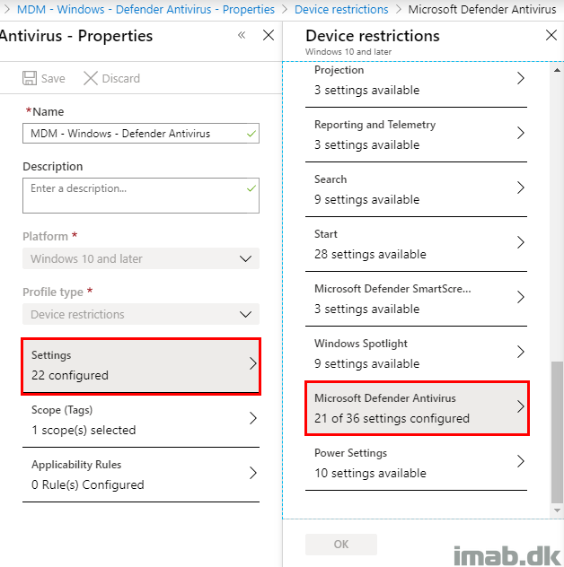Go to MDM Defender Antivirus Properties breadcrumb
This screenshot has width=564, height=567.
pos(145,9)
